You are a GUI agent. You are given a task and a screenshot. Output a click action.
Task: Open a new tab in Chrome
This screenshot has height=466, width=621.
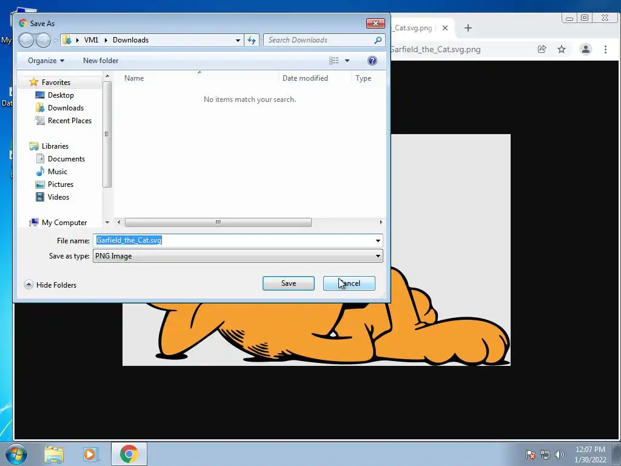point(468,28)
